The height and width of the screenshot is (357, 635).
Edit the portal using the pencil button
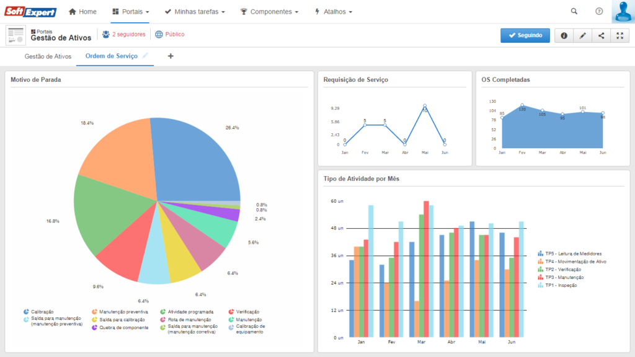point(582,35)
